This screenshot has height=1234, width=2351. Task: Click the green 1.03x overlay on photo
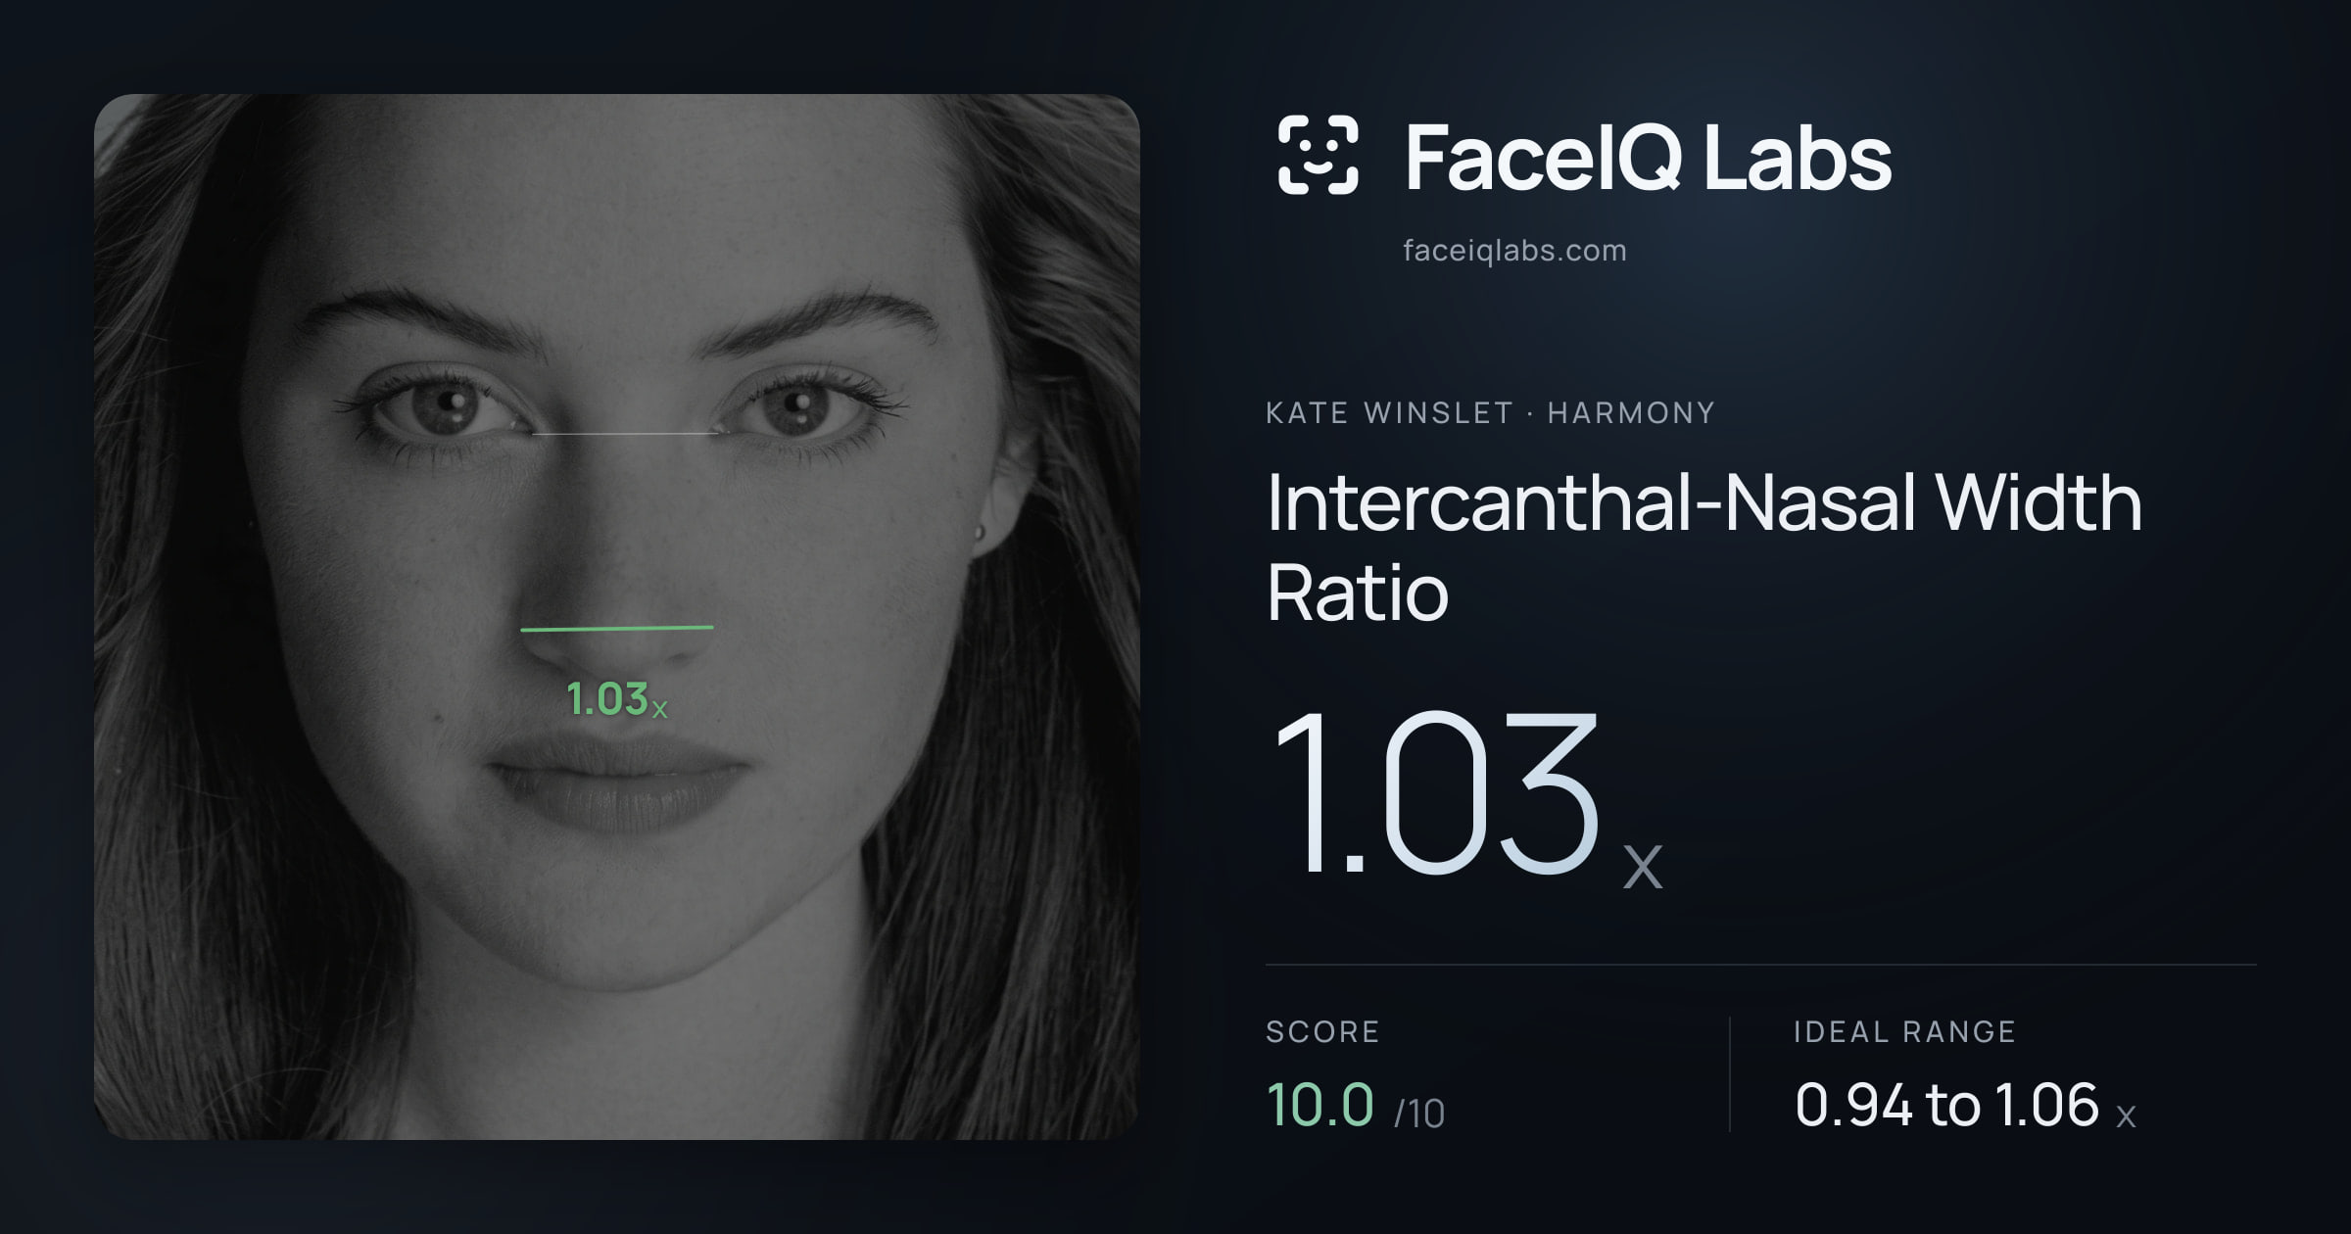pyautogui.click(x=617, y=699)
